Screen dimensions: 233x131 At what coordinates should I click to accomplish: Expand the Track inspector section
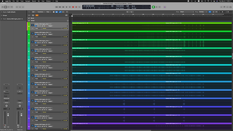(1, 19)
